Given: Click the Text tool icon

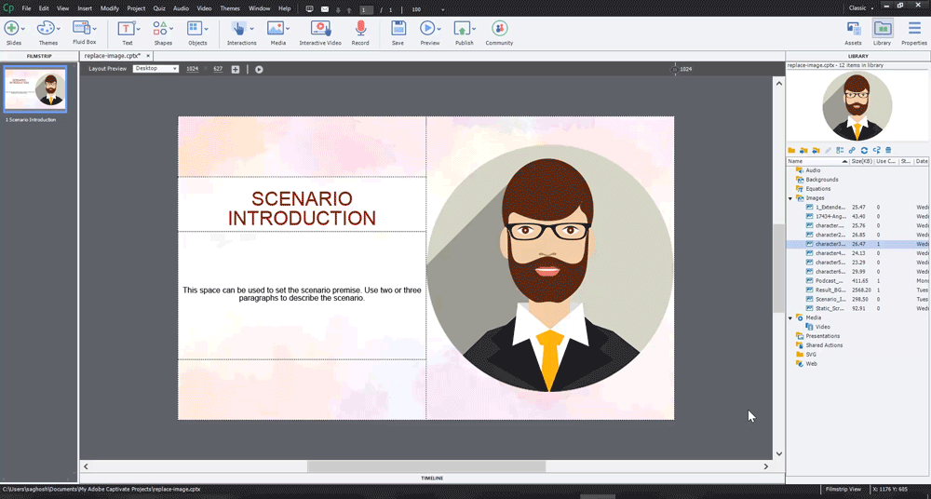Looking at the screenshot, I should coord(126,29).
